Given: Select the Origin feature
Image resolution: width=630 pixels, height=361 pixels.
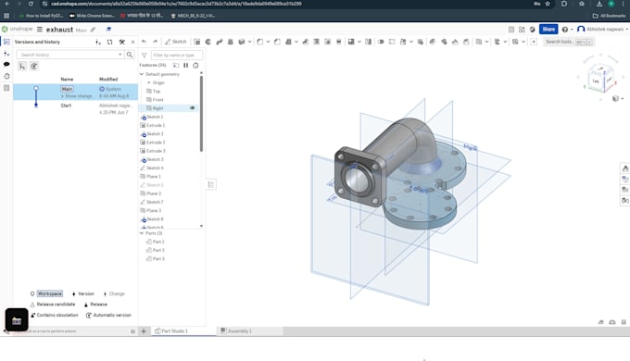Looking at the screenshot, I should click(x=157, y=82).
